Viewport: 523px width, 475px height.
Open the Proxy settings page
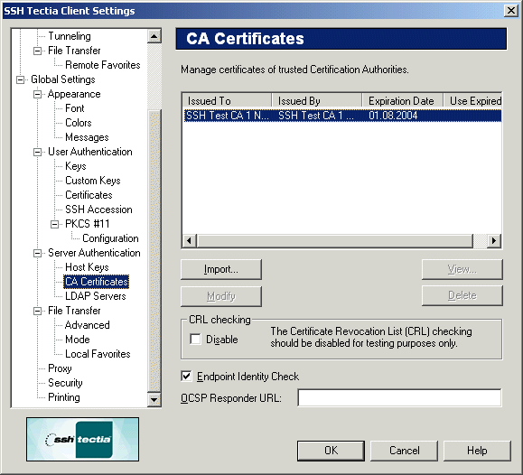click(60, 368)
